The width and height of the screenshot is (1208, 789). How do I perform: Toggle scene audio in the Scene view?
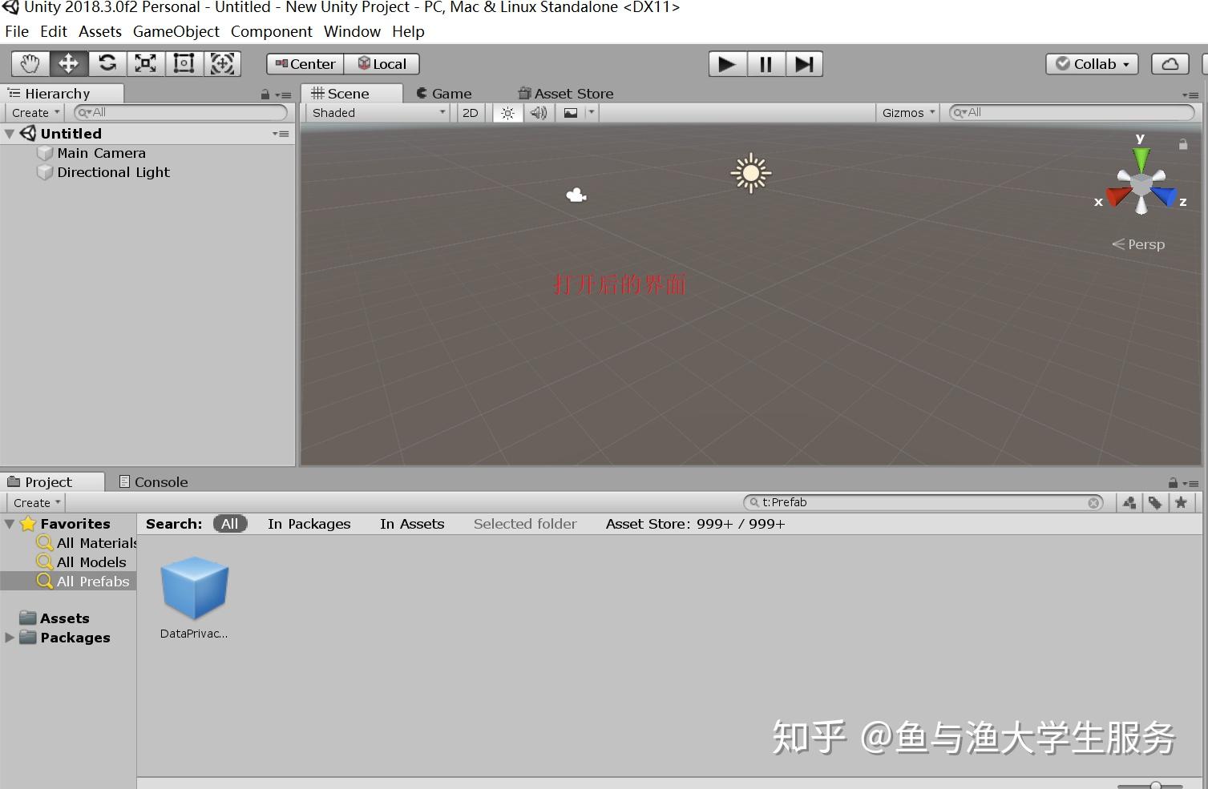coord(538,112)
